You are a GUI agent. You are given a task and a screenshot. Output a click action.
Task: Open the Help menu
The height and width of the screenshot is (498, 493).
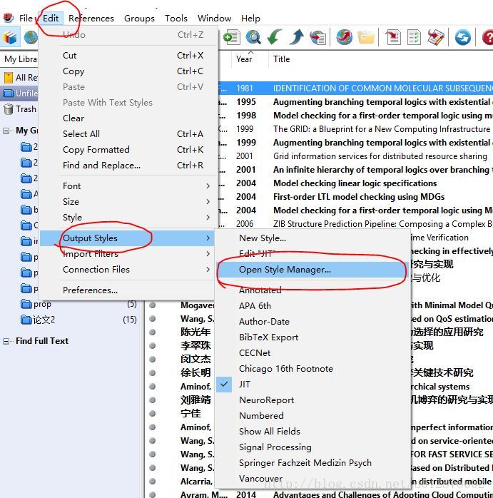click(250, 18)
